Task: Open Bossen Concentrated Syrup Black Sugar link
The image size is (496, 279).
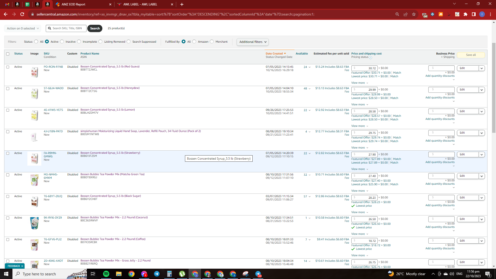Action: [111, 196]
